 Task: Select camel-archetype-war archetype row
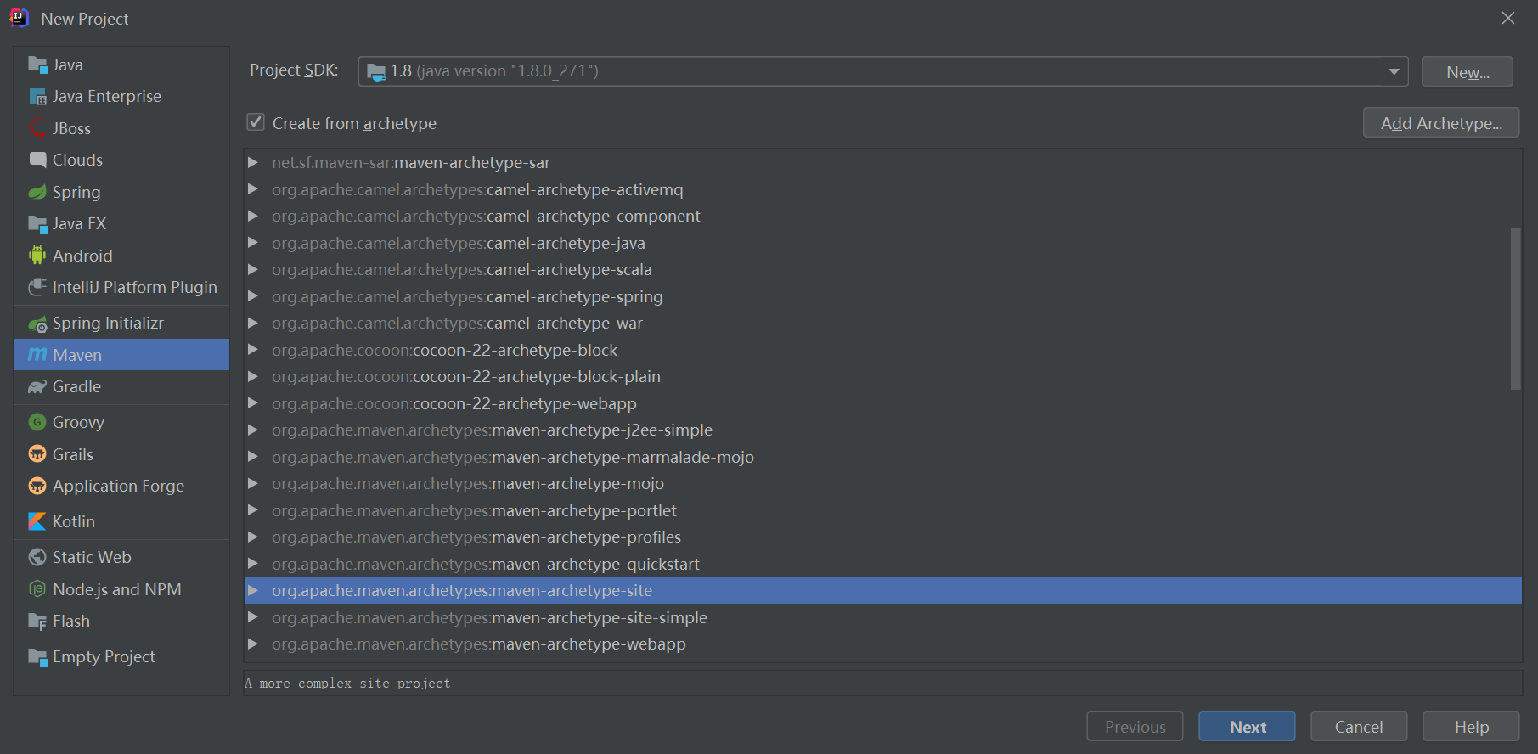883,323
